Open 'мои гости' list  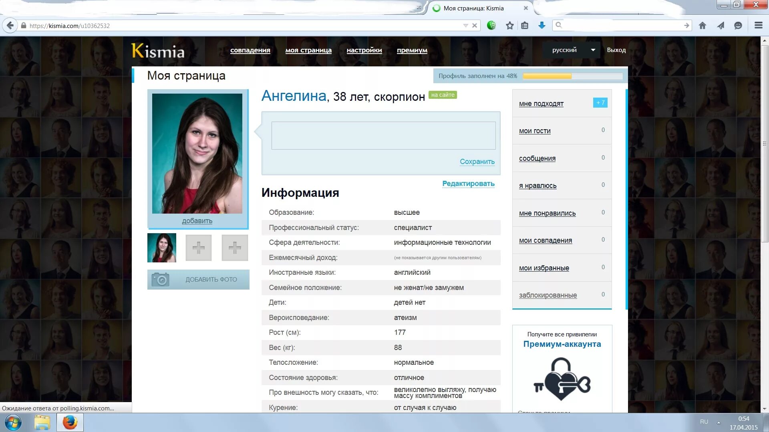pyautogui.click(x=535, y=131)
